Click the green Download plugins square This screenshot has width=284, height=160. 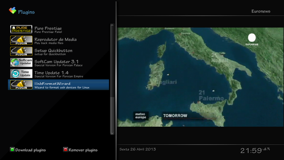12,150
